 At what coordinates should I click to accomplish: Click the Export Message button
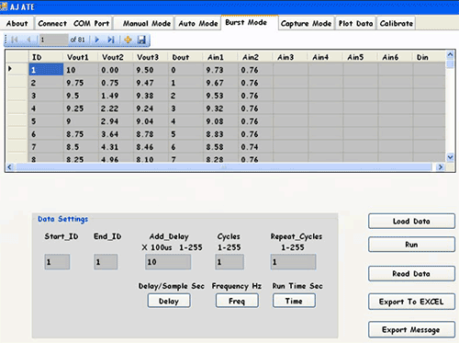point(411,329)
